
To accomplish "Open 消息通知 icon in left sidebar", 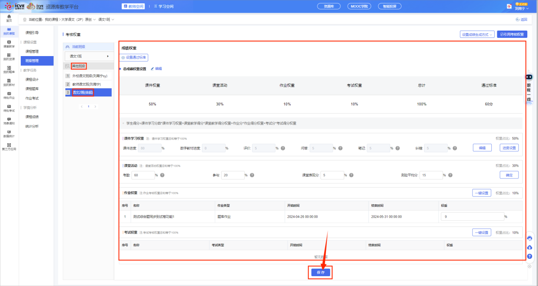I will point(9,121).
